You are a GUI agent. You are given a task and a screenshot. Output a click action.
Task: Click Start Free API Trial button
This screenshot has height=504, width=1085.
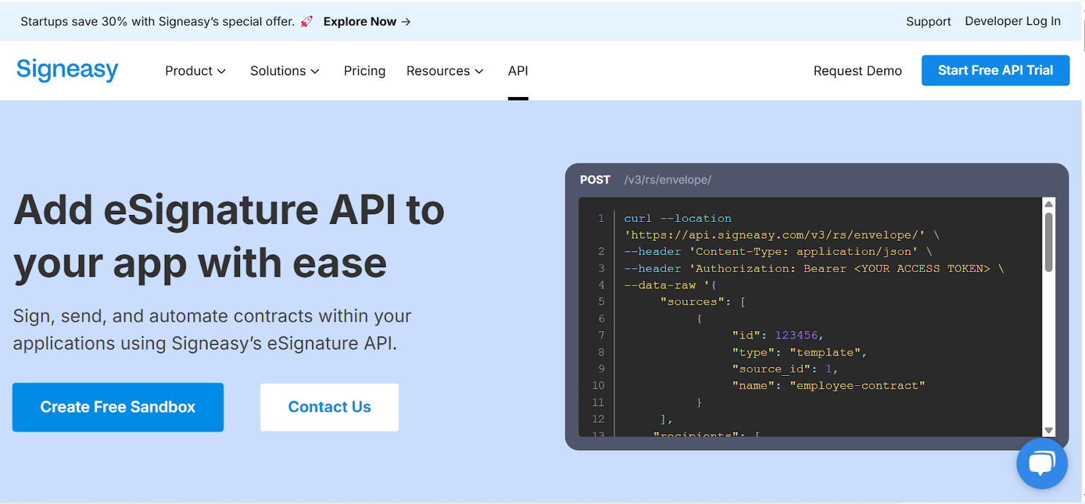(x=995, y=71)
